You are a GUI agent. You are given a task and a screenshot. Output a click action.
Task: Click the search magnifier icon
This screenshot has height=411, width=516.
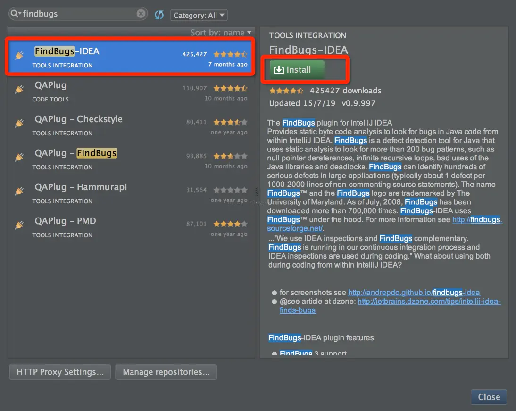[15, 14]
